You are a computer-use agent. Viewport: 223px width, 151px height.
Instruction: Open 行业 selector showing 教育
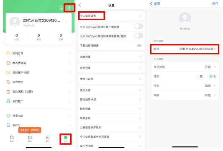point(185,86)
